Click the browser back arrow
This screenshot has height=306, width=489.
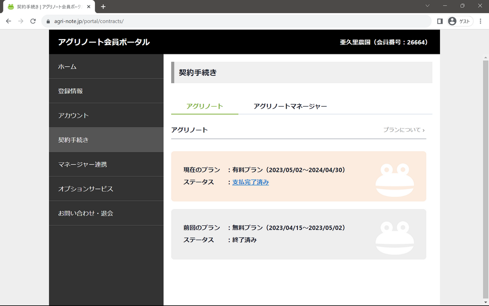click(8, 21)
